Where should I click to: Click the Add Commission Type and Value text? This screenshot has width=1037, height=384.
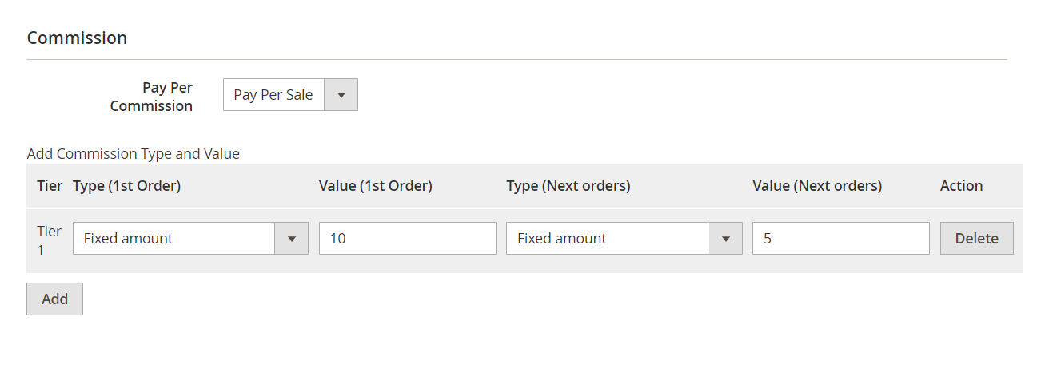(134, 153)
